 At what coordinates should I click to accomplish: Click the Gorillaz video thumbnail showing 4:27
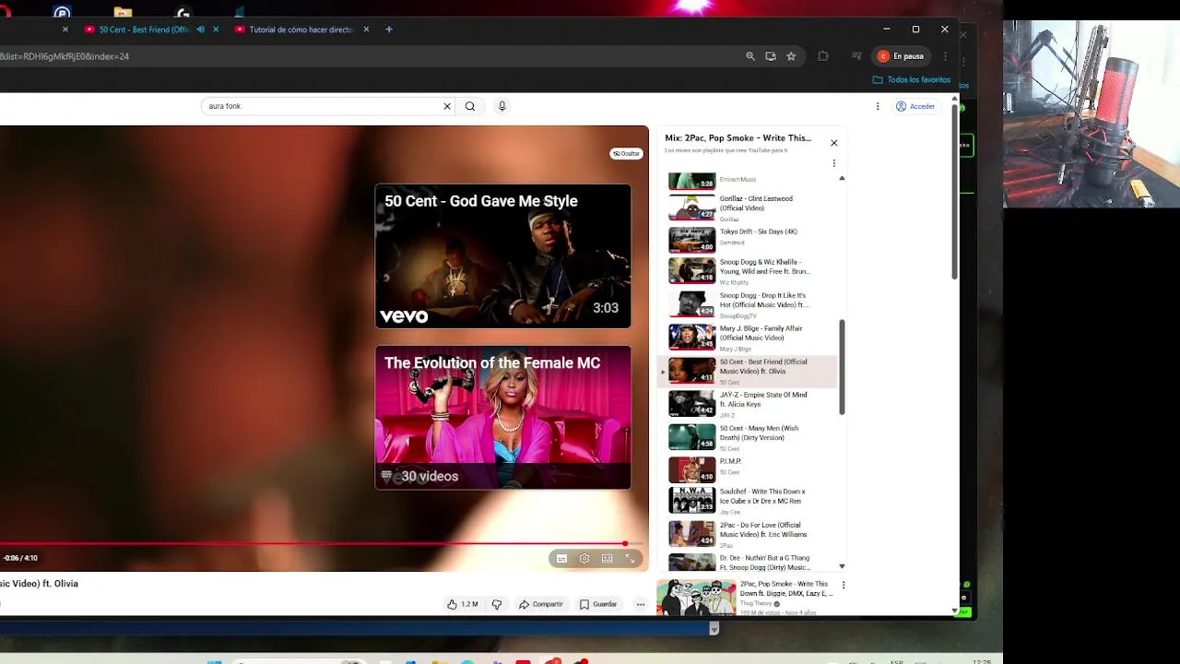point(691,207)
